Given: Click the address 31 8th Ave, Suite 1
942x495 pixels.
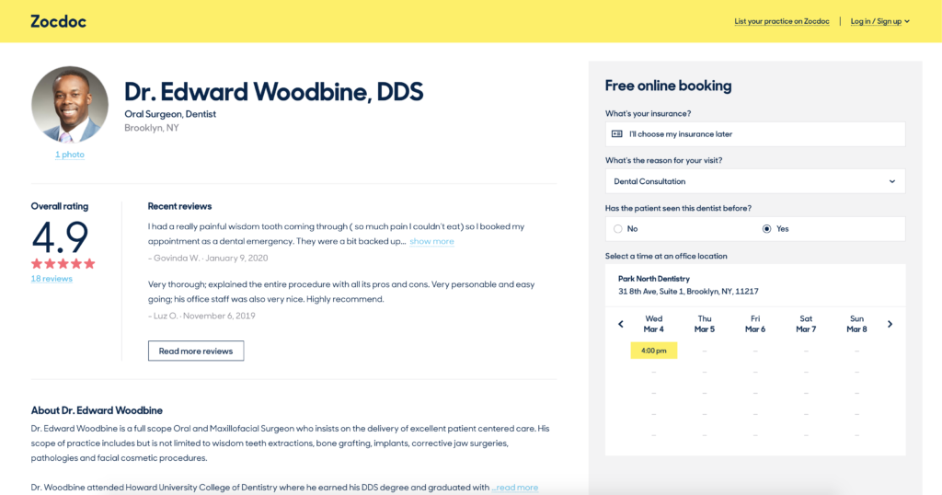Looking at the screenshot, I should [x=688, y=292].
